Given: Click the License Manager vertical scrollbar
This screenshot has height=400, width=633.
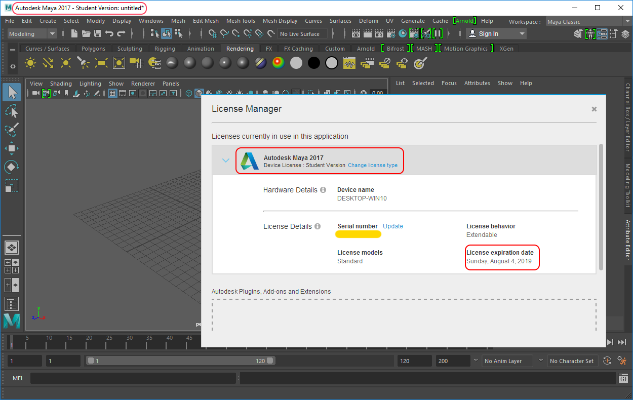Looking at the screenshot, I should 601,207.
